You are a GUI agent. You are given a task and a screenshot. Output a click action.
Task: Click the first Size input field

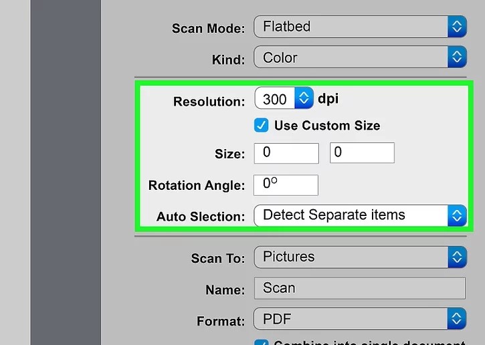(286, 153)
